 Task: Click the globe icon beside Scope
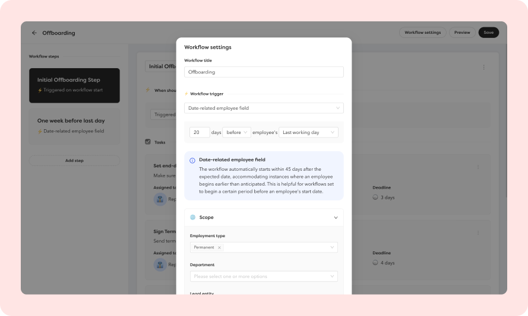[192, 218]
